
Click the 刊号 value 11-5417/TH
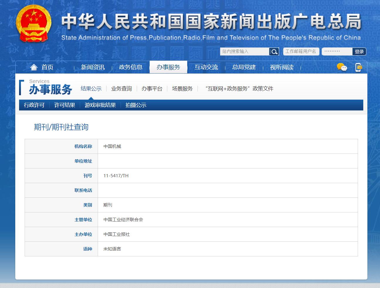coord(116,175)
